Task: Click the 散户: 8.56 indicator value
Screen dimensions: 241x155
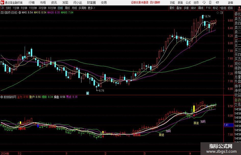Action: coord(35,97)
